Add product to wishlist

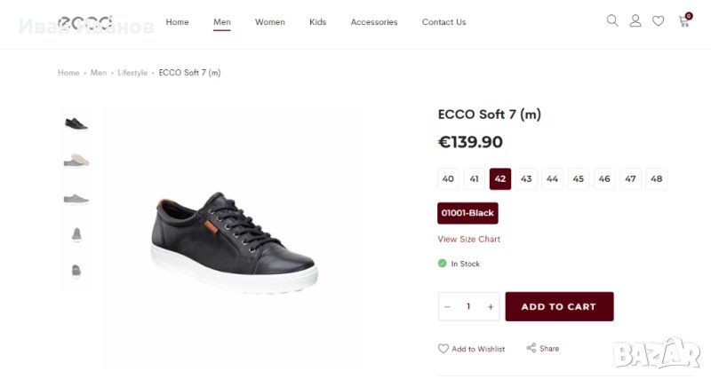pos(471,349)
